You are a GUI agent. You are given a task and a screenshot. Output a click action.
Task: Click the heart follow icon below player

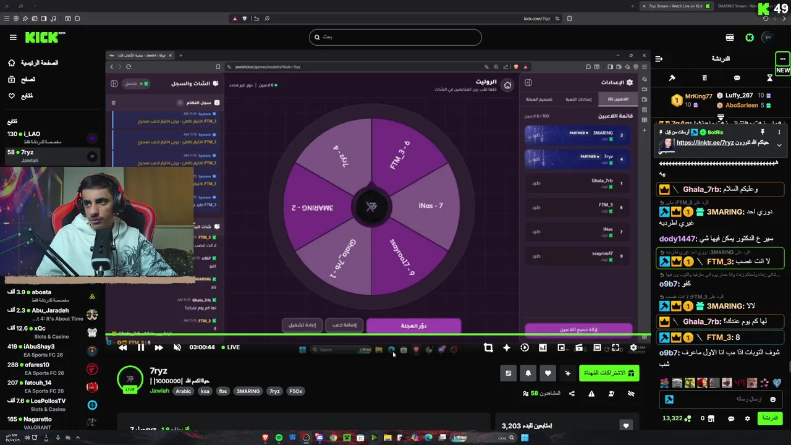pos(548,373)
